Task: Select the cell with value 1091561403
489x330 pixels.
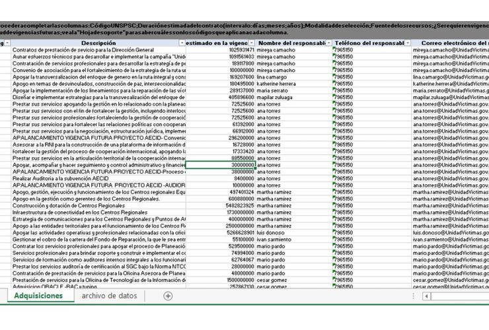Action: click(221, 57)
